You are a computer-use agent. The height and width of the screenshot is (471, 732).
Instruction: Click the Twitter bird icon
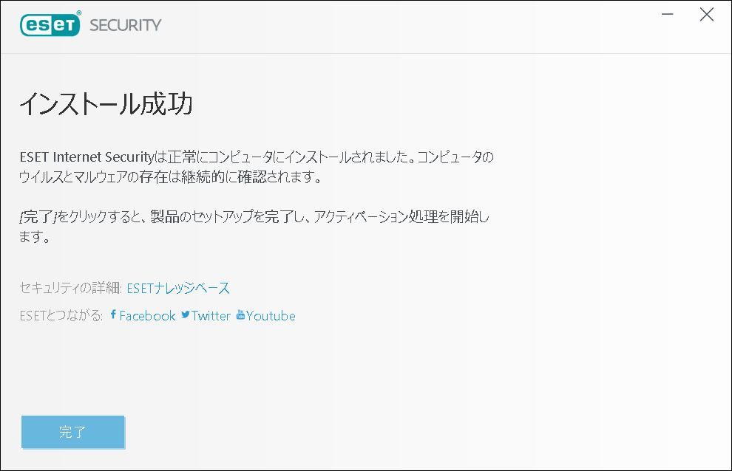click(x=186, y=314)
